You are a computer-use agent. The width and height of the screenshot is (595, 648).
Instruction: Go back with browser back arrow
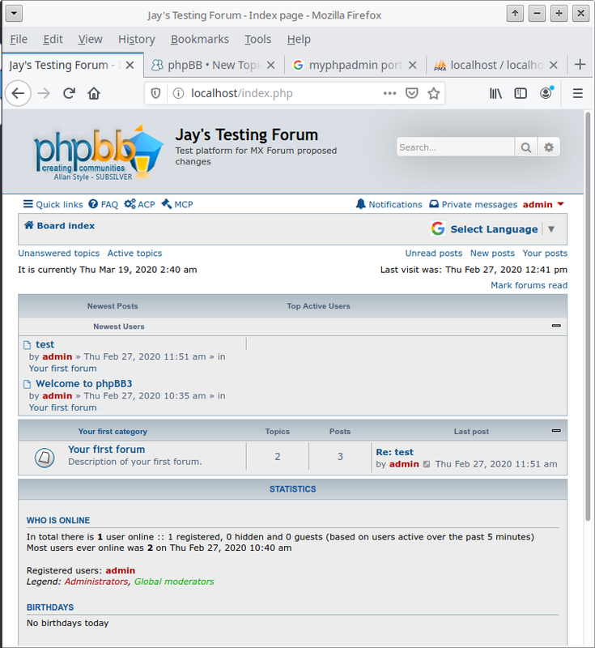[18, 93]
